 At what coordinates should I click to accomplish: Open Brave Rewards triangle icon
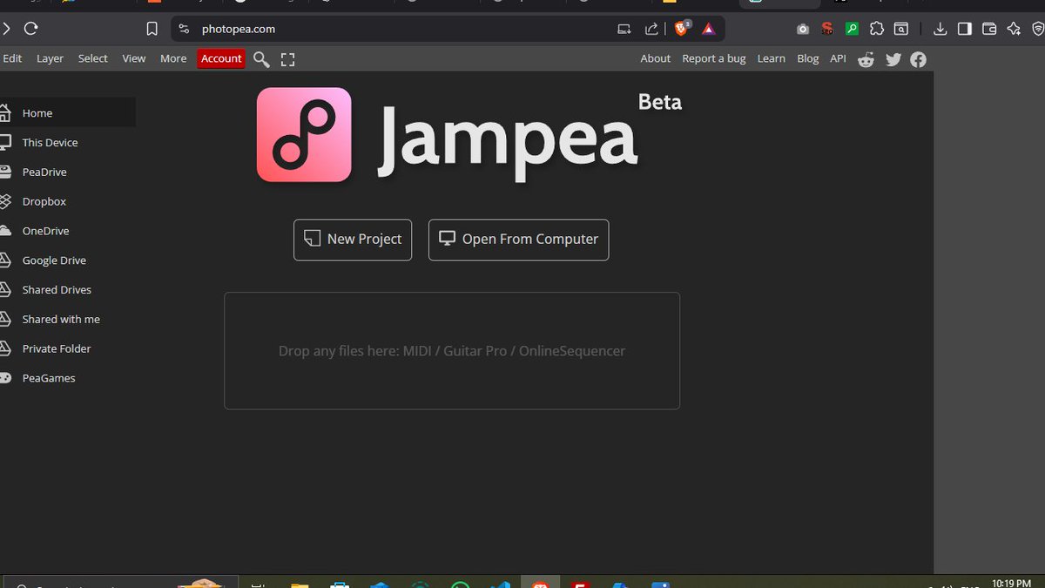[x=709, y=29]
